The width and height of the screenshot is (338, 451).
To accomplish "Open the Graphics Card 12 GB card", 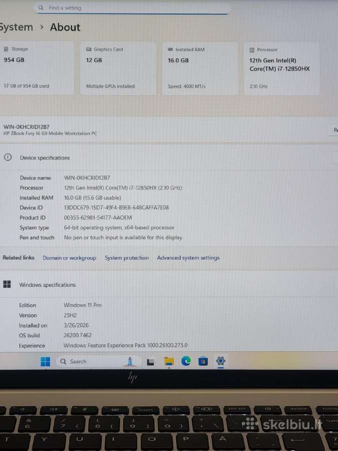I will click(x=118, y=69).
